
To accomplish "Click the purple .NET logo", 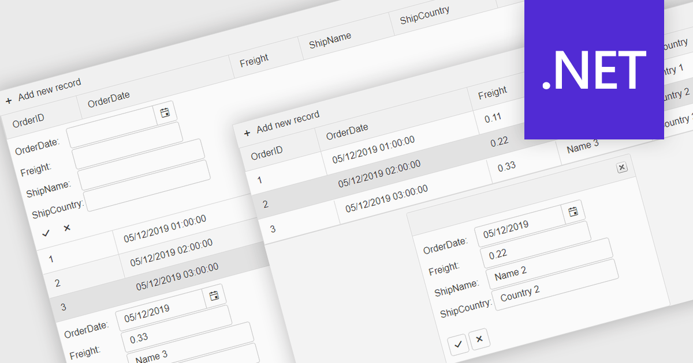I will pyautogui.click(x=594, y=70).
